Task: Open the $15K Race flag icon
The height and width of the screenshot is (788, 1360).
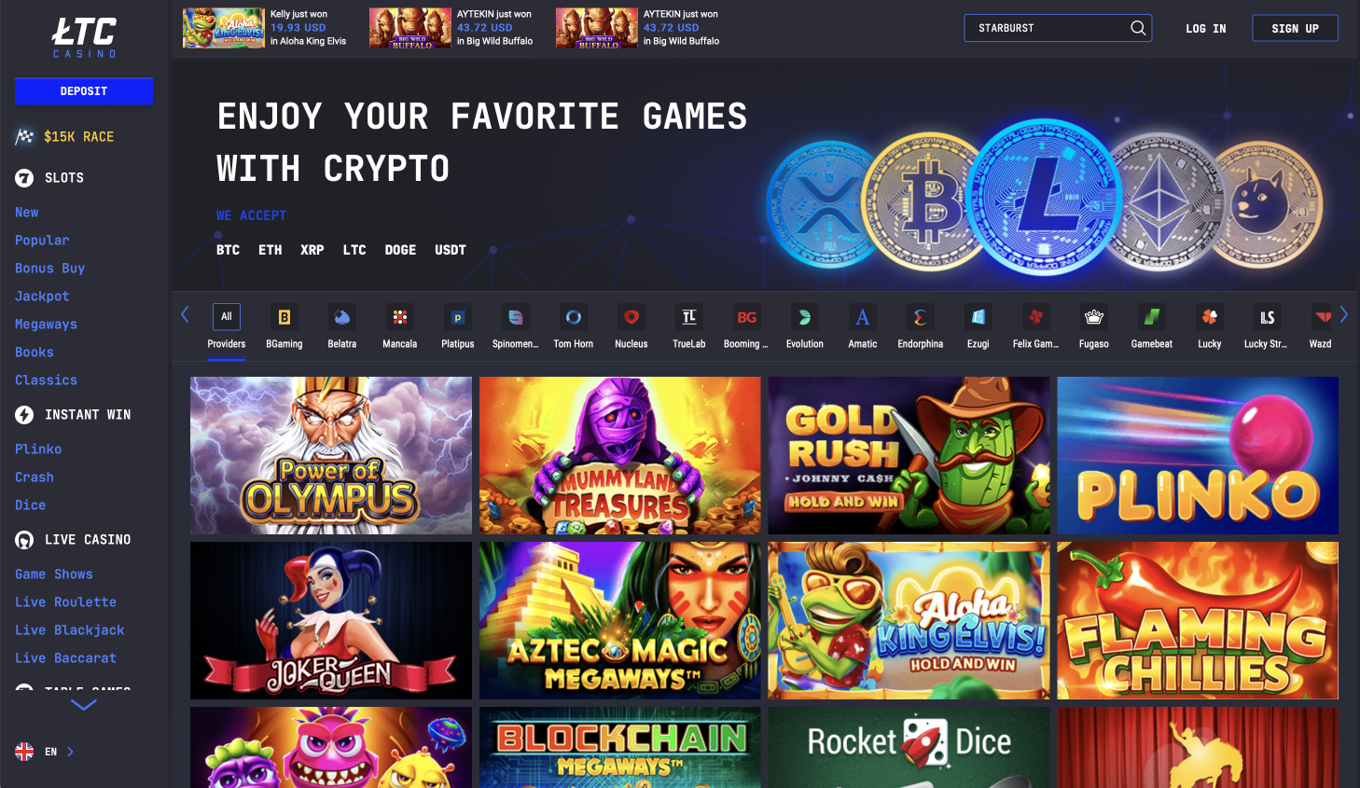Action: coord(24,137)
